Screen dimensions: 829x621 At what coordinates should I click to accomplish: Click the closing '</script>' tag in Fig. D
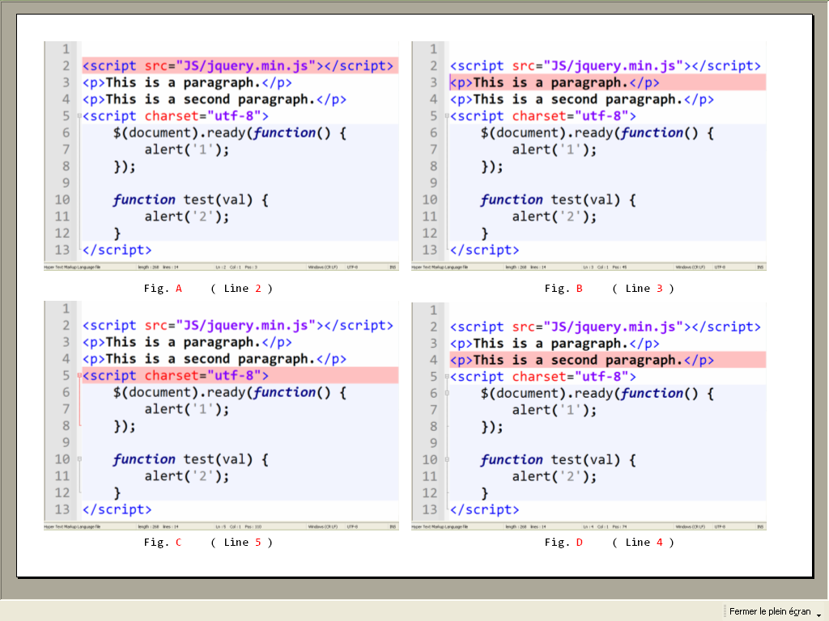484,509
